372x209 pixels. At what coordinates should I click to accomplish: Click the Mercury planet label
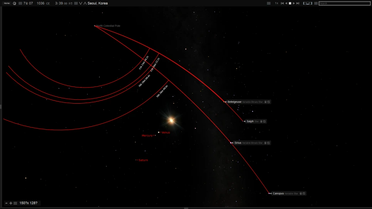147,136
